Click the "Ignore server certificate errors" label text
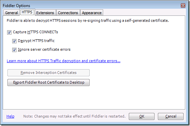 44,49
